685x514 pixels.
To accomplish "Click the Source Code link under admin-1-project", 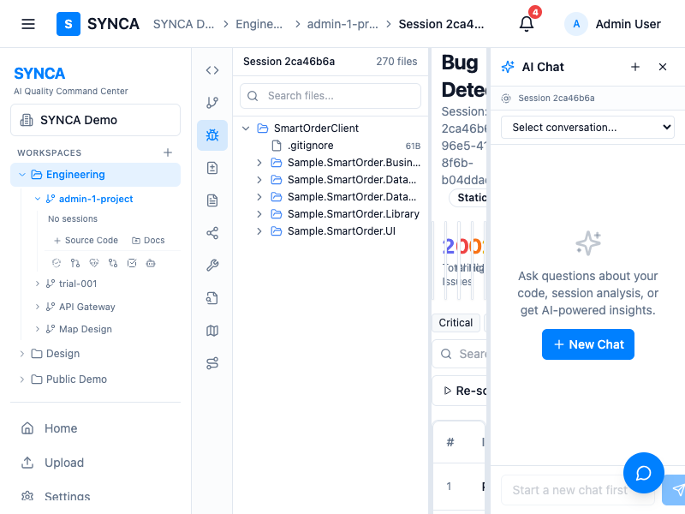I will pyautogui.click(x=86, y=241).
